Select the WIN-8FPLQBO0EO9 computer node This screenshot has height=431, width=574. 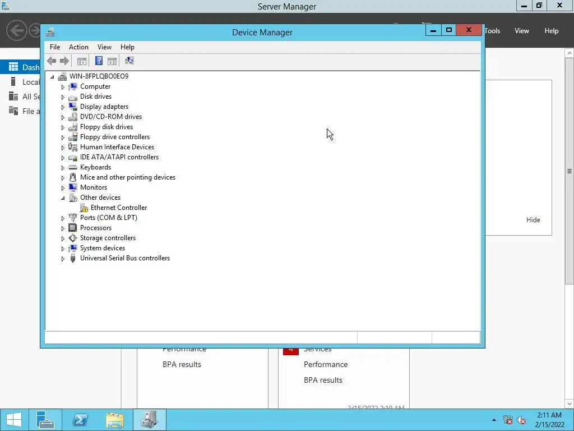[x=99, y=76]
